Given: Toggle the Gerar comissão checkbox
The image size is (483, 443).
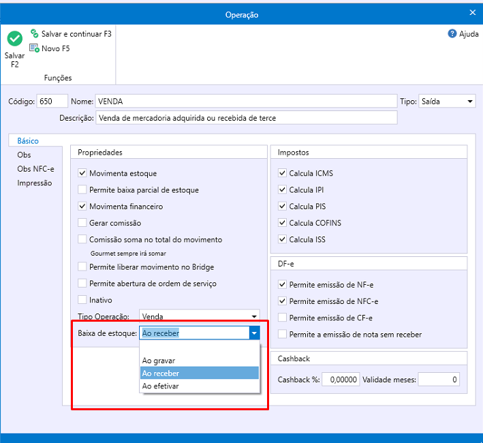Looking at the screenshot, I should (82, 223).
